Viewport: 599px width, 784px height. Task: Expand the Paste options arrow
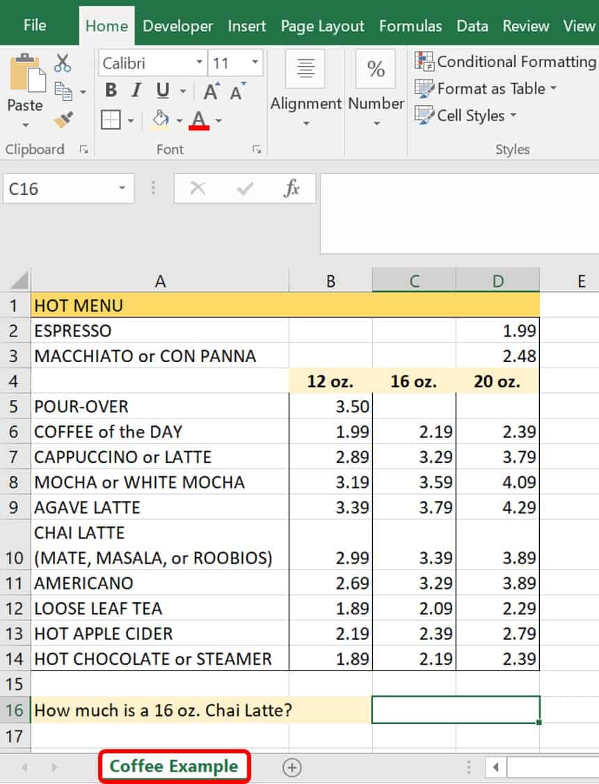(x=25, y=125)
